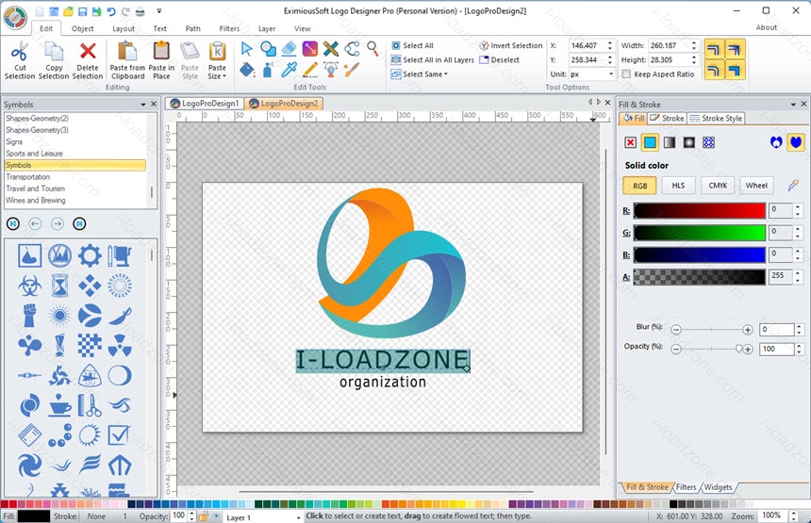Select the shapes tool icon
The width and height of the screenshot is (811, 523).
[x=268, y=49]
